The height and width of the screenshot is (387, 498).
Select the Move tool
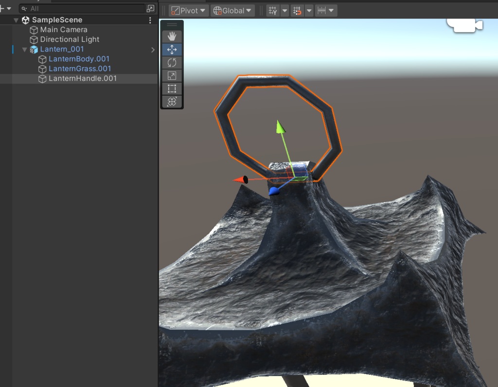point(172,50)
